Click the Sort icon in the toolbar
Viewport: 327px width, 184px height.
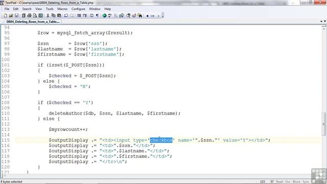pyautogui.click(x=116, y=16)
